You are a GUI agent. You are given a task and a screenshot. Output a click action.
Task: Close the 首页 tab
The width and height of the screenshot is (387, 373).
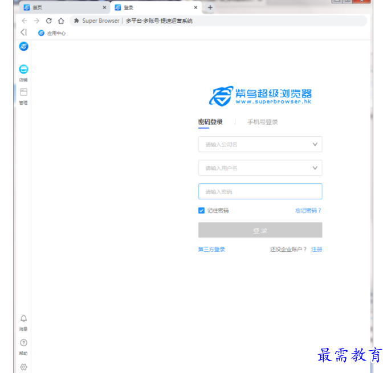click(104, 7)
